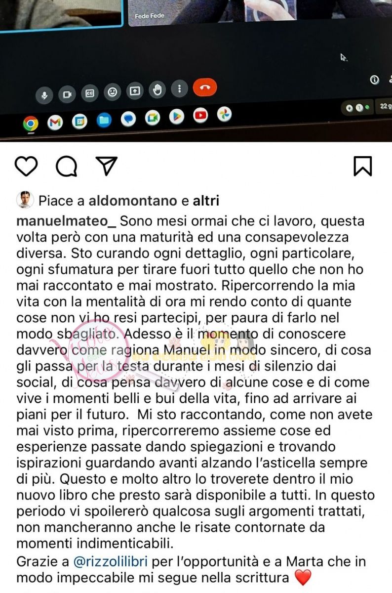Launch YouTube from the shelf
Screen dimensions: 392x593
click(200, 116)
